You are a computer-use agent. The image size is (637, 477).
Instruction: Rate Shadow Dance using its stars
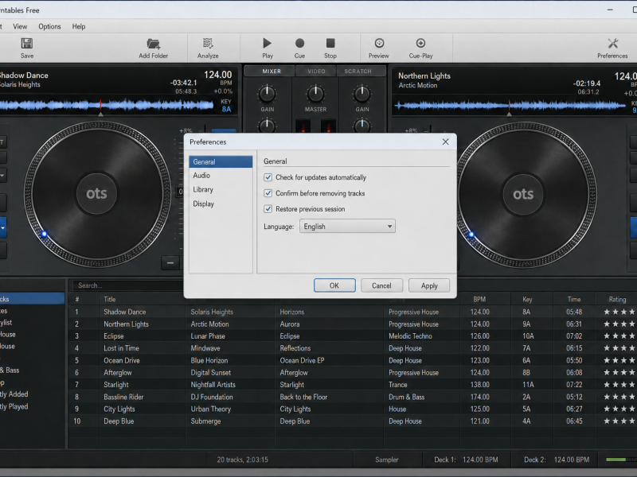pos(619,312)
